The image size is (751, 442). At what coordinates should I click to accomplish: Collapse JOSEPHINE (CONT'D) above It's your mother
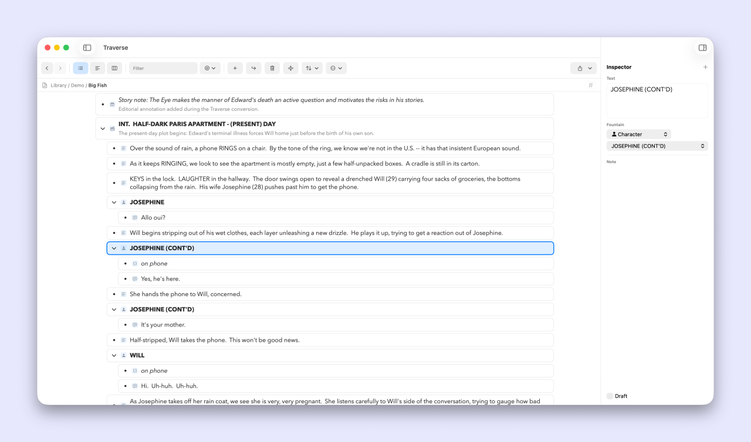114,310
